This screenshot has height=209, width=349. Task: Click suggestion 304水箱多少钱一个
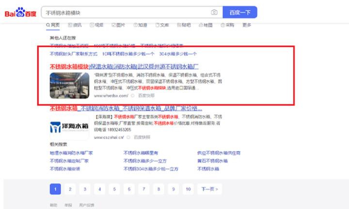(x=178, y=54)
